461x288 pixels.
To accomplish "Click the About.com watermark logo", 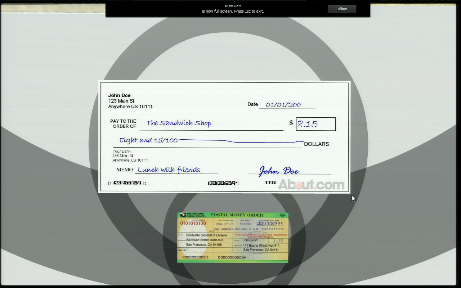I will click(x=311, y=185).
